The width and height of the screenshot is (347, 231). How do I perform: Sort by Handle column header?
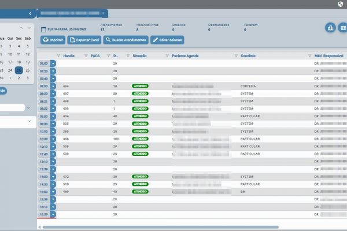coord(69,55)
